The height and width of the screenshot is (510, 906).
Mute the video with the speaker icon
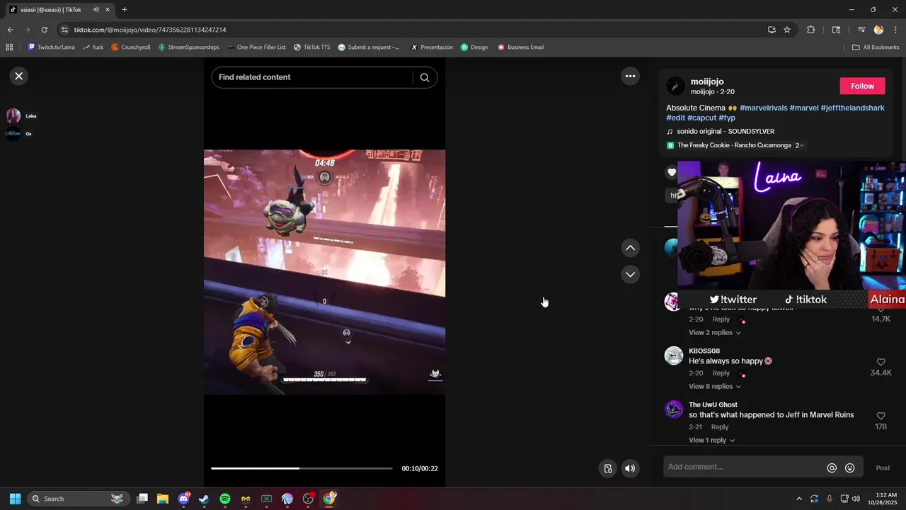pos(630,468)
